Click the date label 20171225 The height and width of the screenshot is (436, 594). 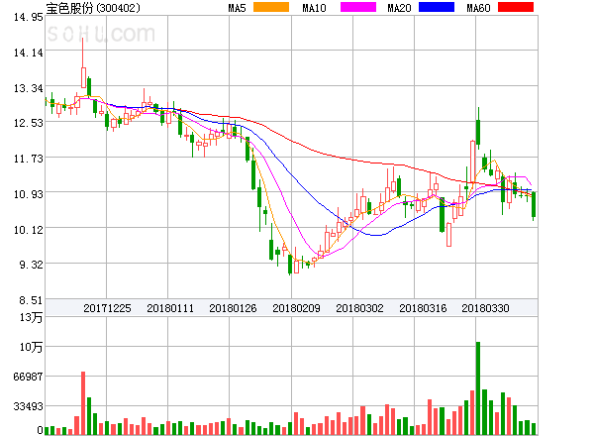107,308
